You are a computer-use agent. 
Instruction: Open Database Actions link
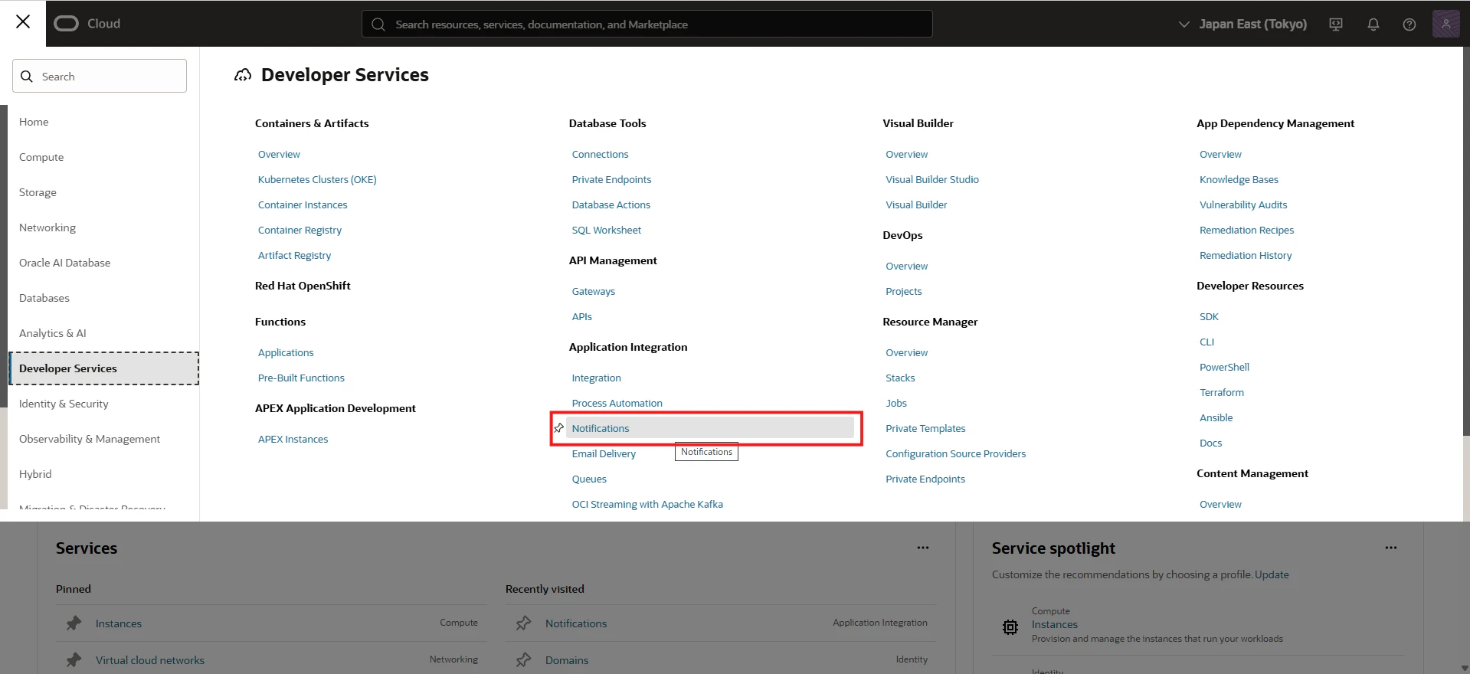coord(611,204)
